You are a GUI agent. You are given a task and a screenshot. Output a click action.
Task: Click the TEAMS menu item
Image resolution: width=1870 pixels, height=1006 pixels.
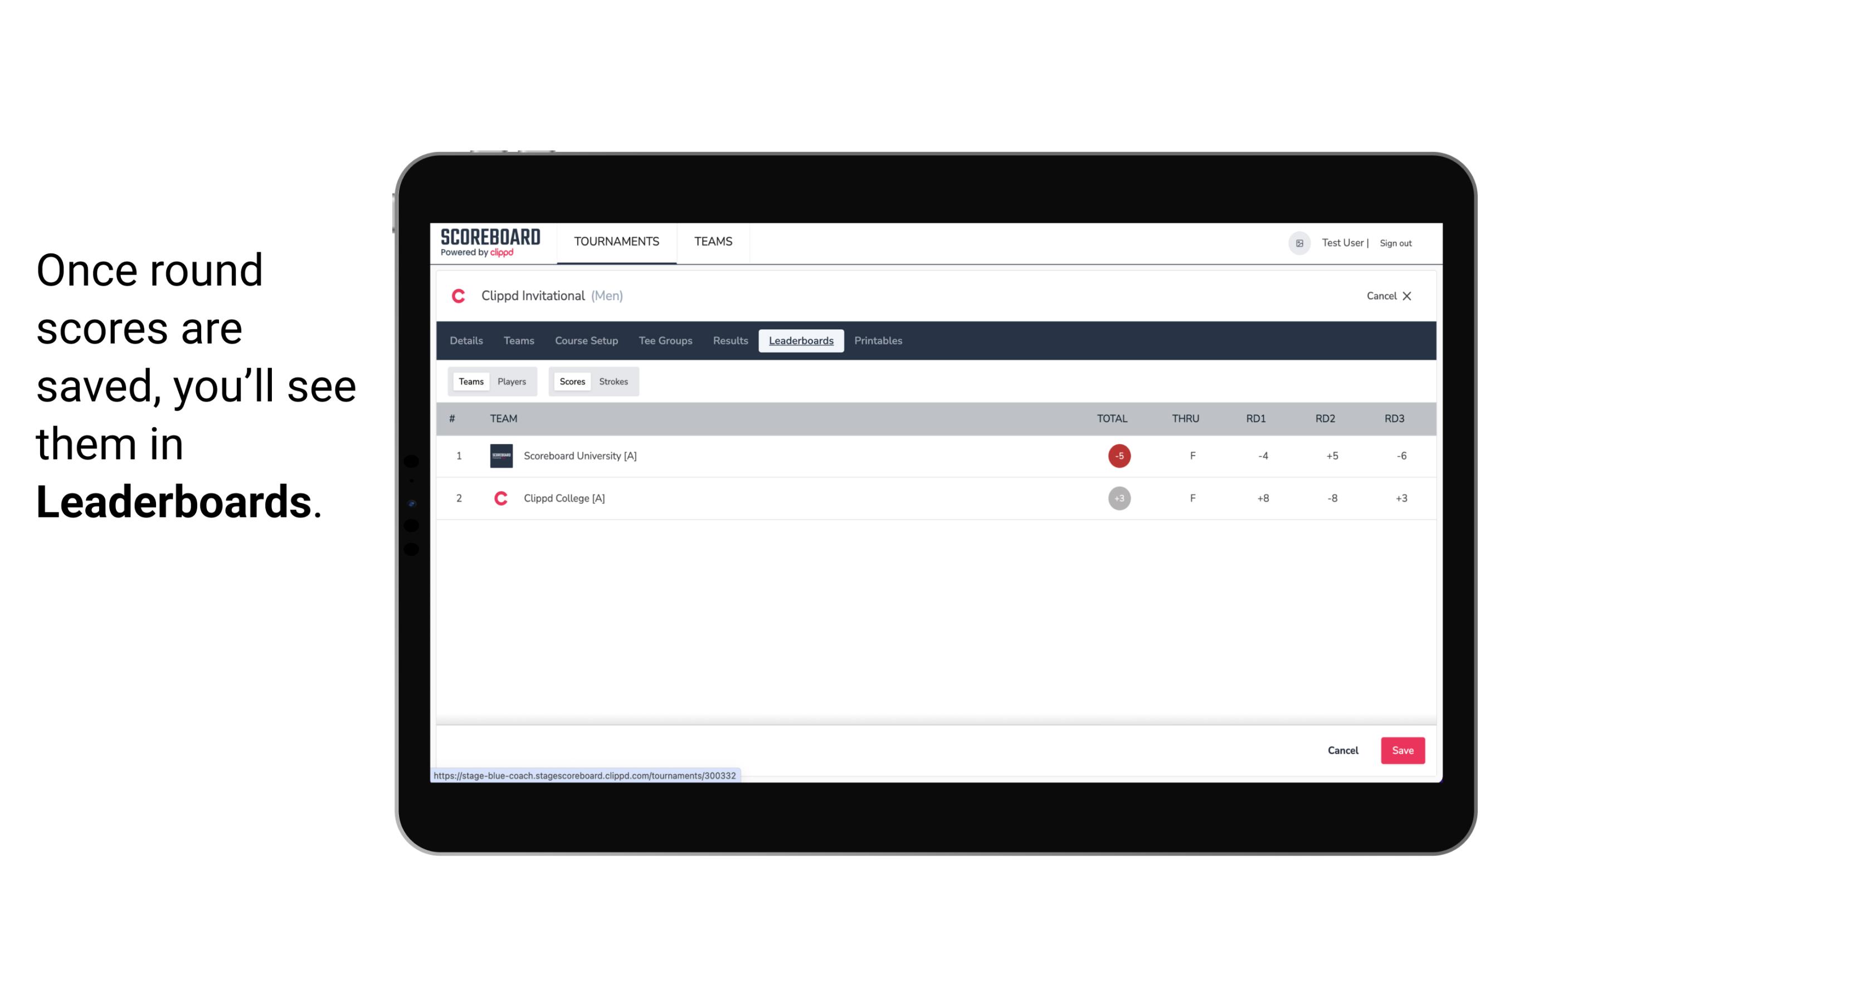pyautogui.click(x=714, y=242)
